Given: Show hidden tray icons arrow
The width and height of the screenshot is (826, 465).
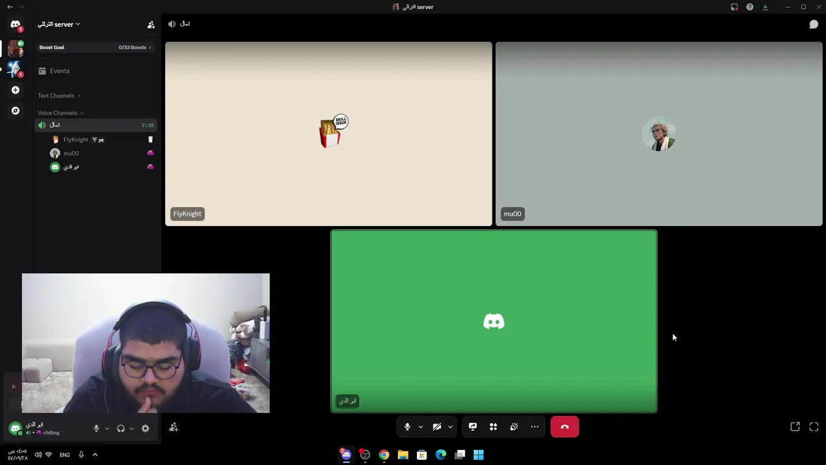Looking at the screenshot, I should [95, 455].
